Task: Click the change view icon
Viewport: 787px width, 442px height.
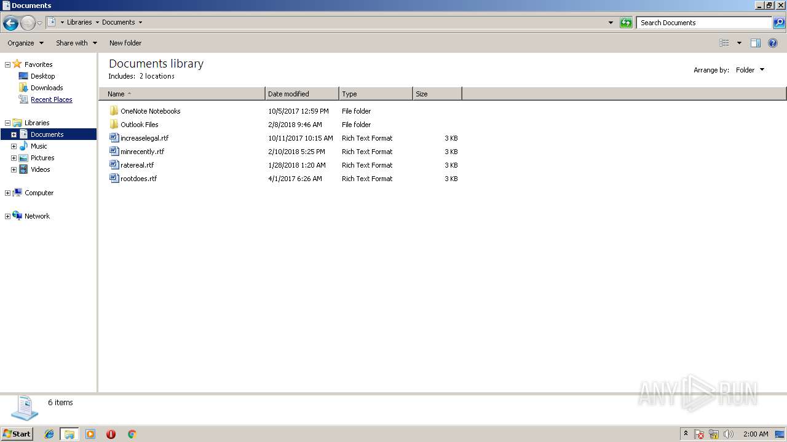Action: [x=724, y=43]
